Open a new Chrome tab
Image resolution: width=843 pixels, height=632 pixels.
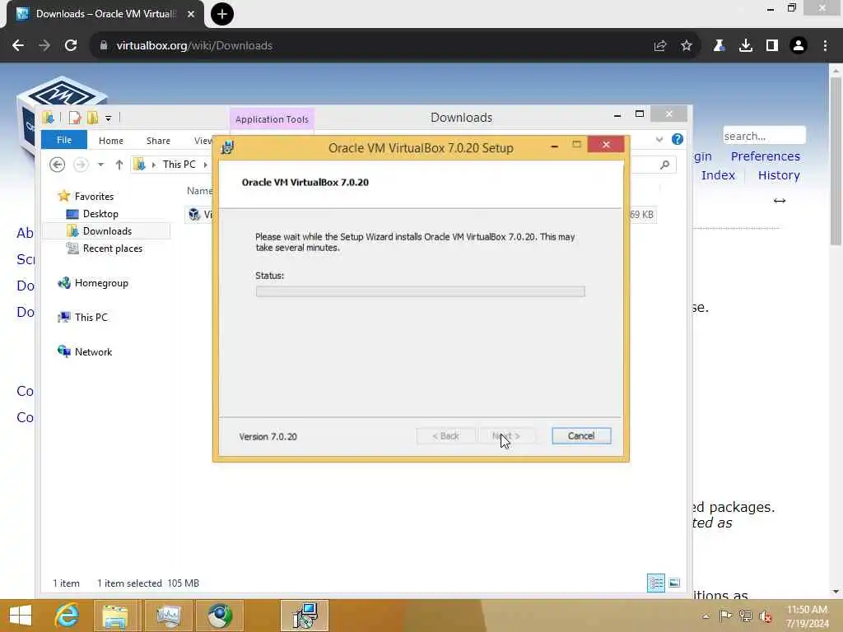point(222,14)
